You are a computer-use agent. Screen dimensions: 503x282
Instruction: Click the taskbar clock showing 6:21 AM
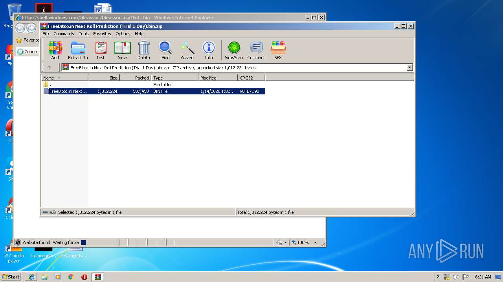483,277
